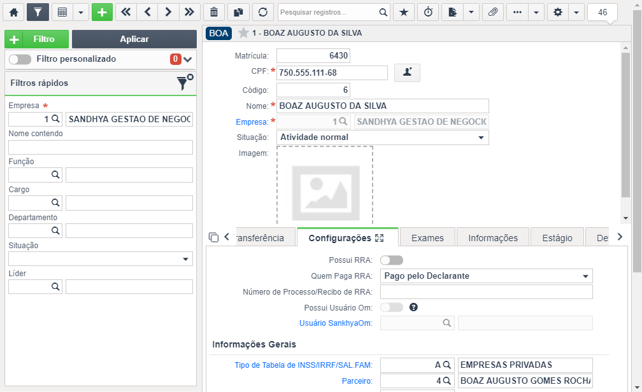Toggle the Possui RRA switch
This screenshot has width=642, height=392.
point(392,260)
